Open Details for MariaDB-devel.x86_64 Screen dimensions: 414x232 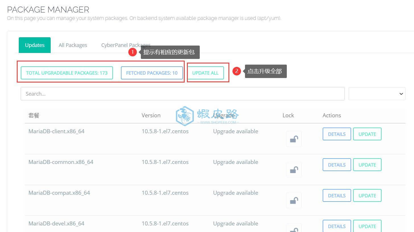coord(337,226)
